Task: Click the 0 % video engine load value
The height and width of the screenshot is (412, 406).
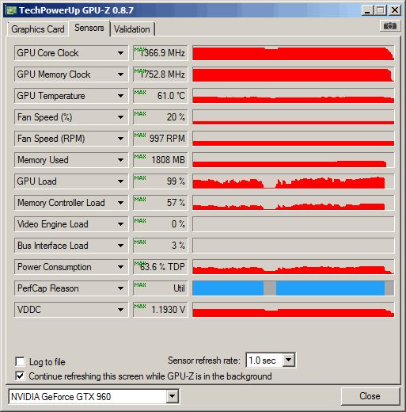Action: click(161, 224)
